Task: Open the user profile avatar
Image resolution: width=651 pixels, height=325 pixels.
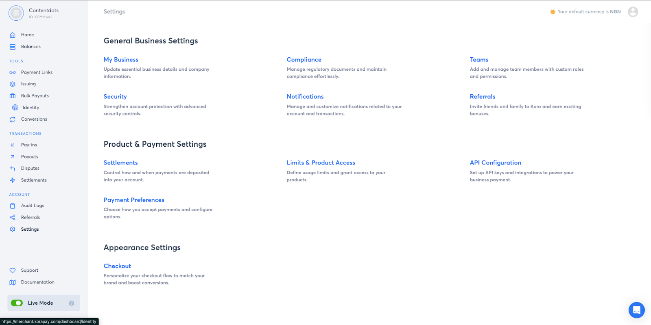Action: click(633, 12)
